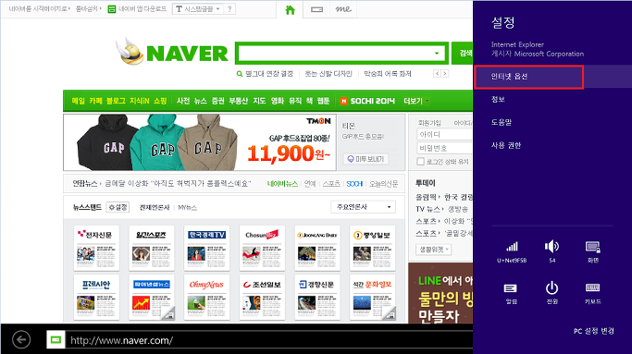This screenshot has height=354, width=632.
Task: Show previous trending keywords arrow
Action: [x=437, y=74]
